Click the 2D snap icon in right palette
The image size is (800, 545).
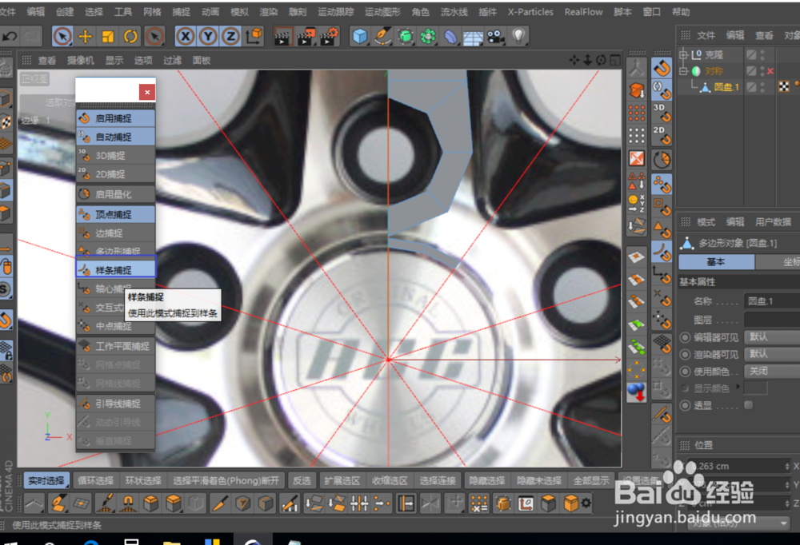[x=662, y=135]
